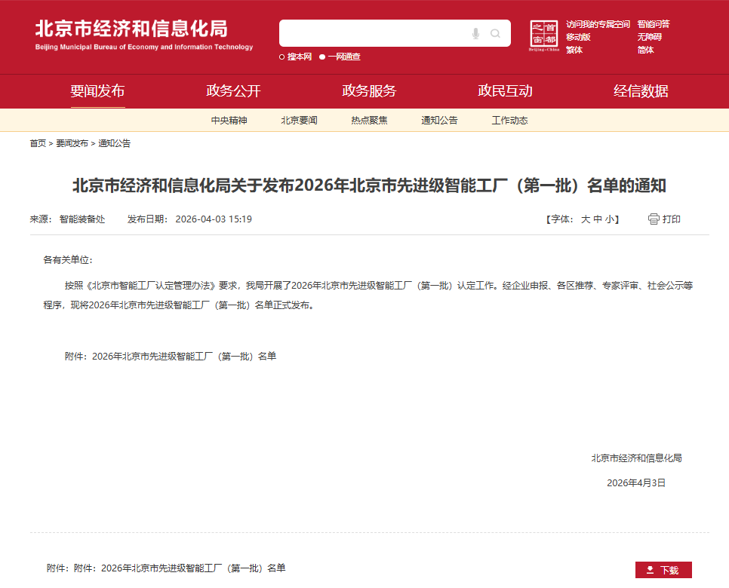Open the 智能问答 link in header
This screenshot has height=588, width=729.
click(653, 24)
